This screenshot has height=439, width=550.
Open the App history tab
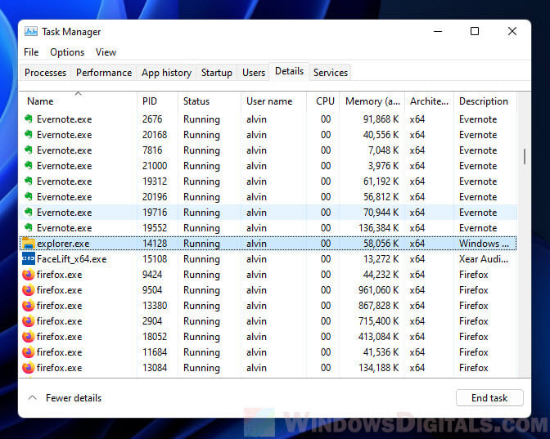(166, 73)
